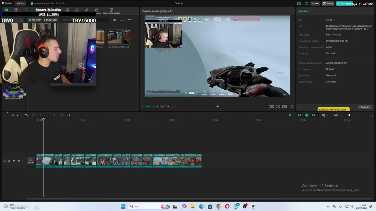Open the Filters tab icon
This screenshot has height=211, width=376.
pyautogui.click(x=77, y=10)
